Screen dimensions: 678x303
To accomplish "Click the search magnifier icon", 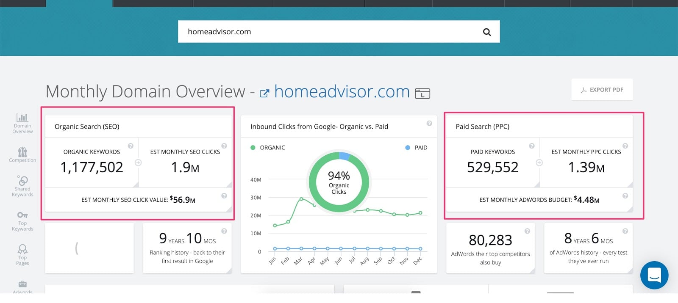I will (x=487, y=32).
